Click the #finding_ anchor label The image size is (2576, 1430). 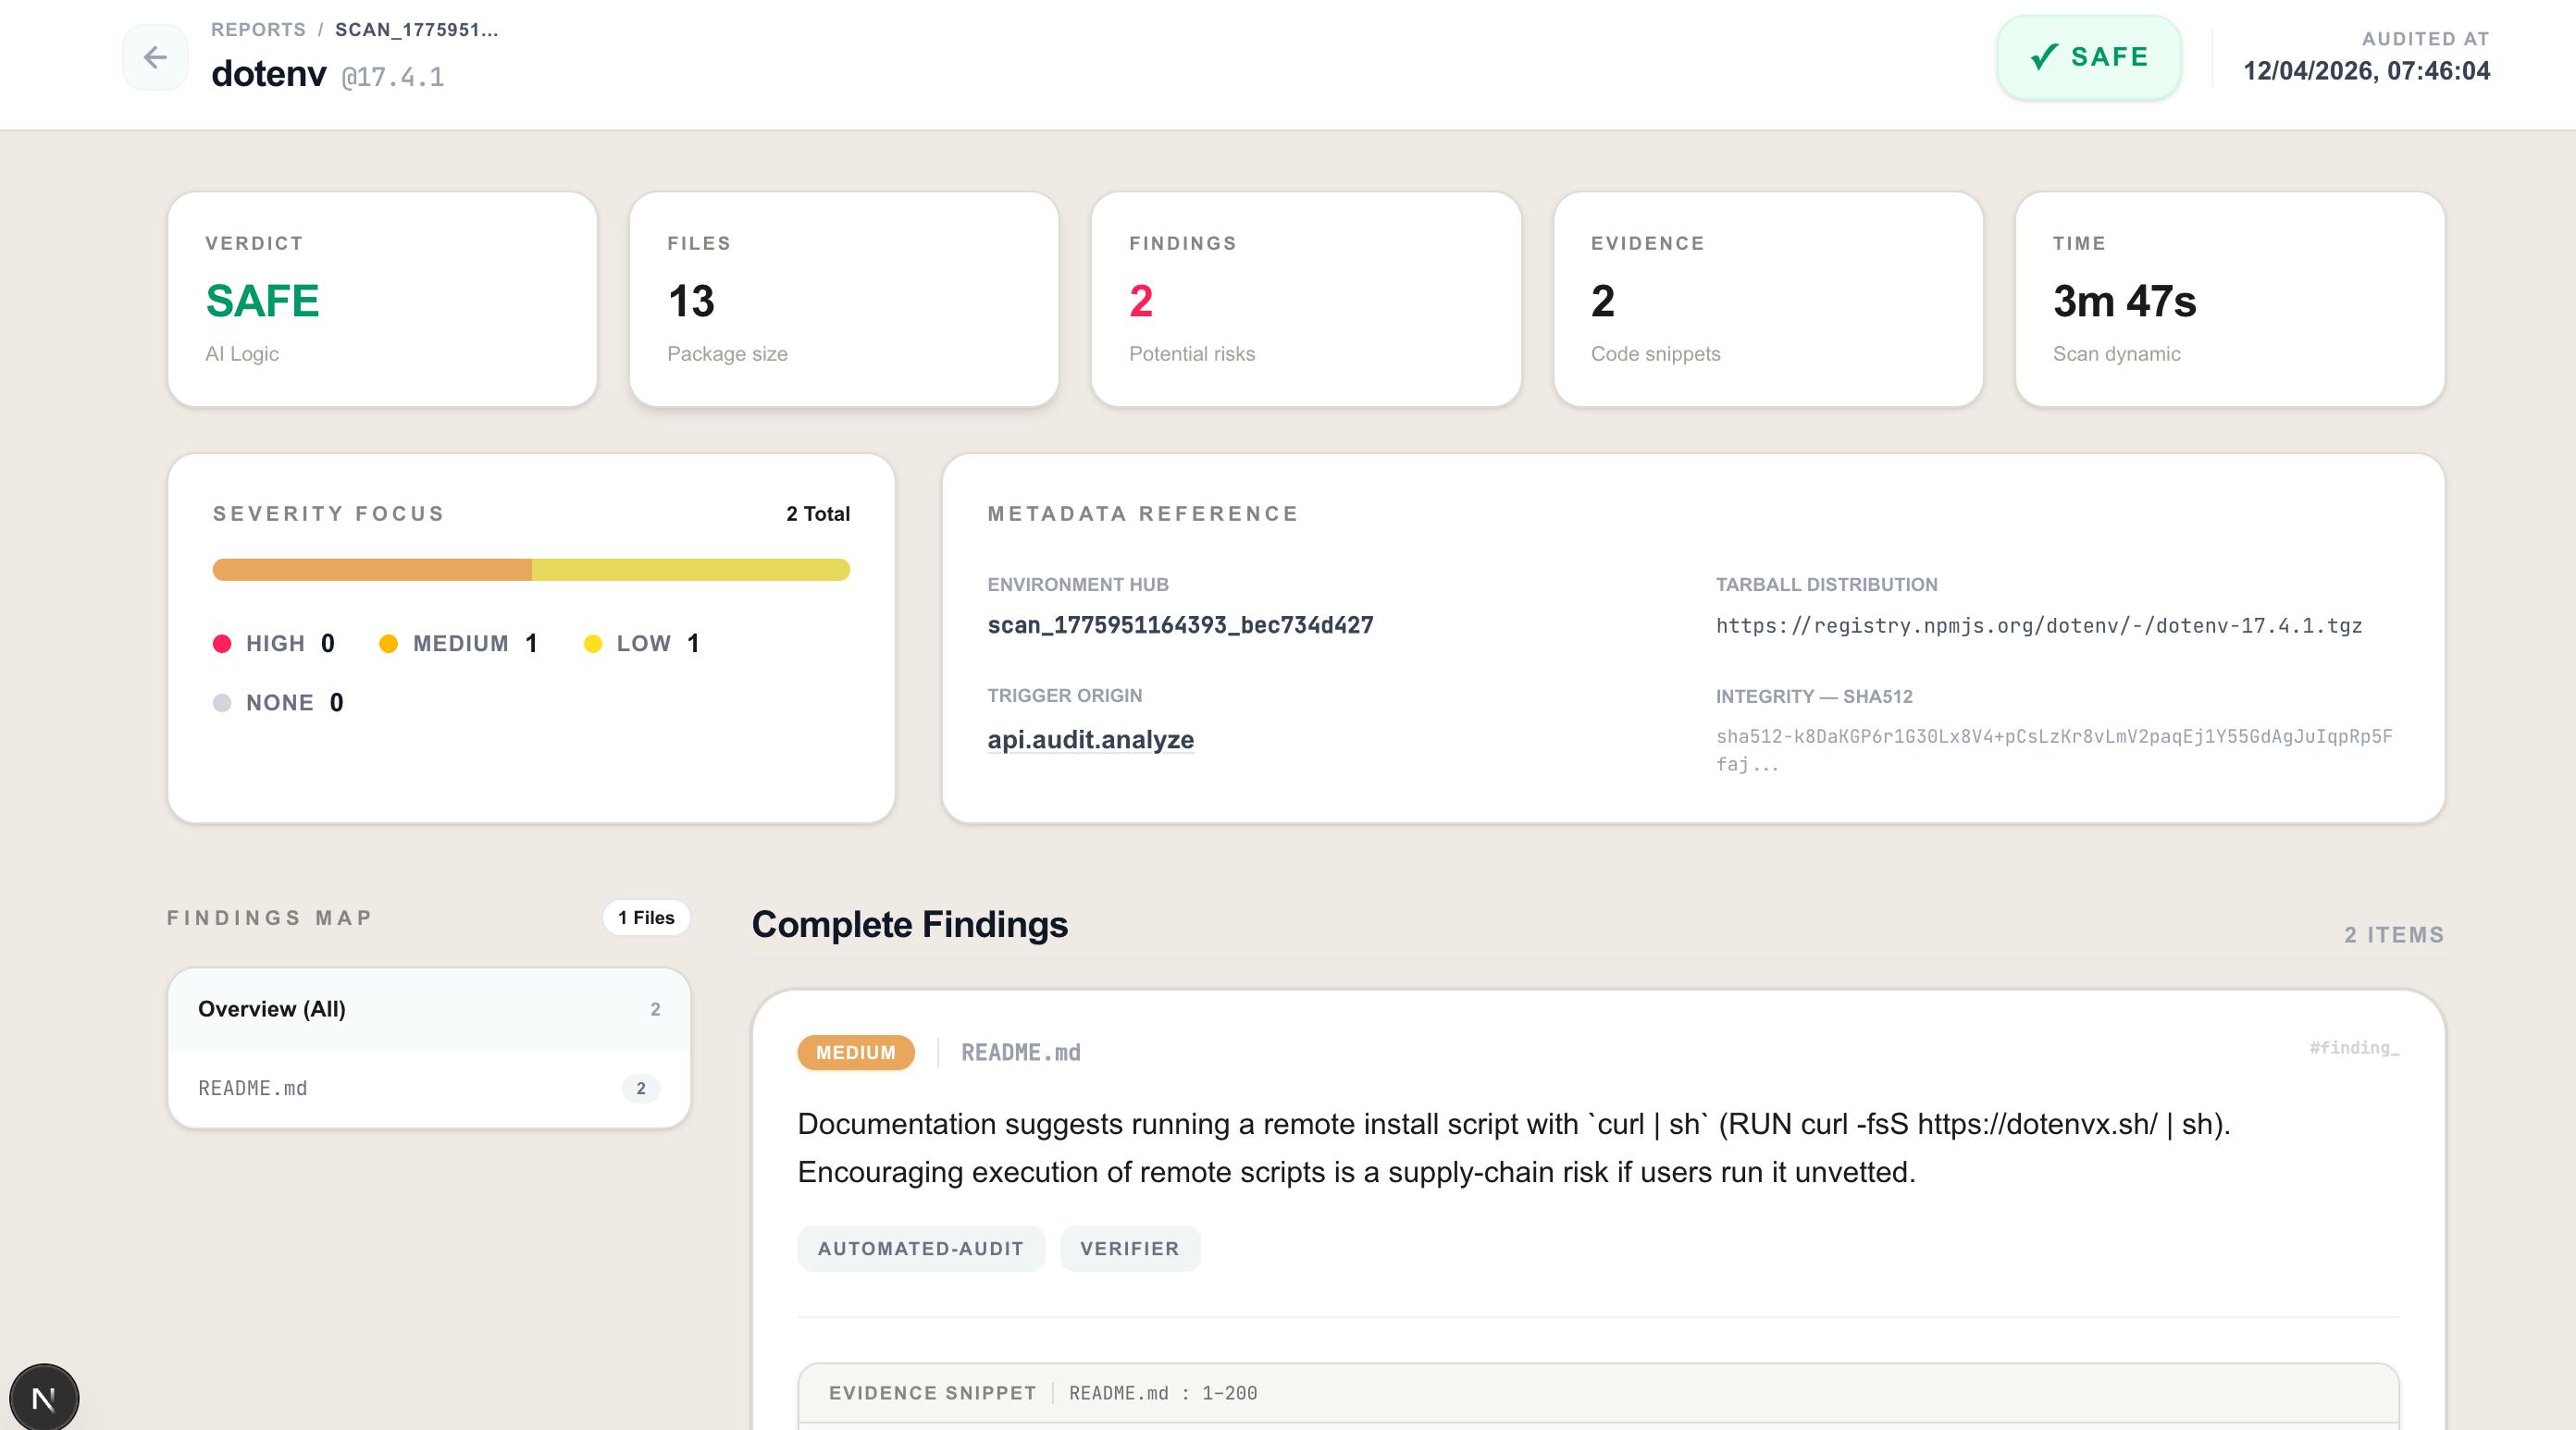click(x=2353, y=1048)
